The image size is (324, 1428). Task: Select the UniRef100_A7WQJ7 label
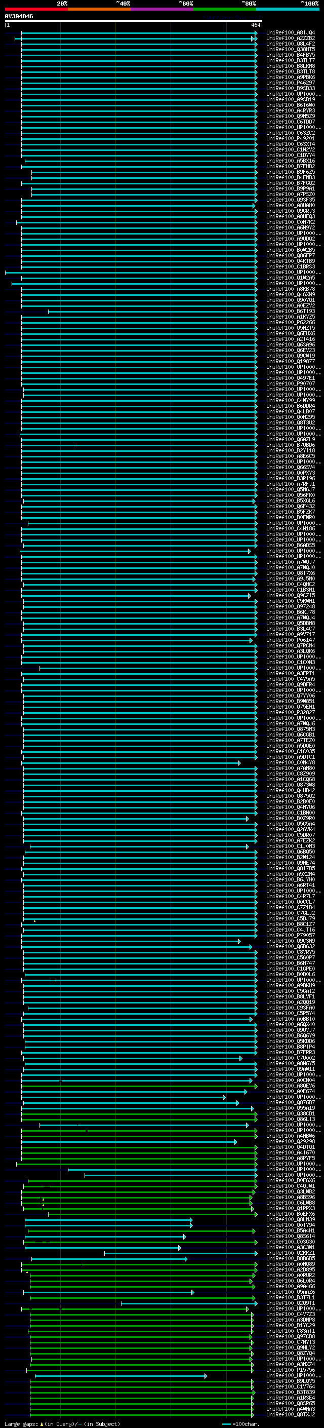290,562
